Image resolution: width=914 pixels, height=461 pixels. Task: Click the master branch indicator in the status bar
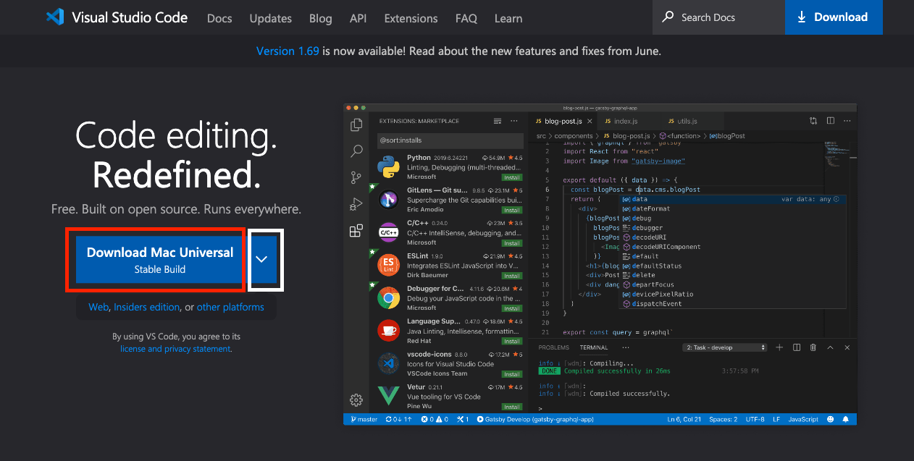363,418
